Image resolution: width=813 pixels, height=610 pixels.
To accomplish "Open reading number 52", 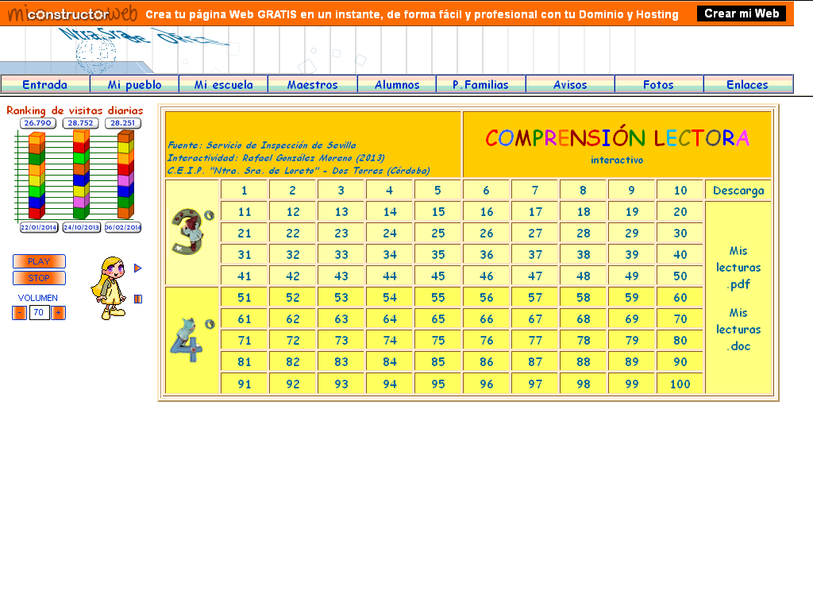I will (292, 298).
